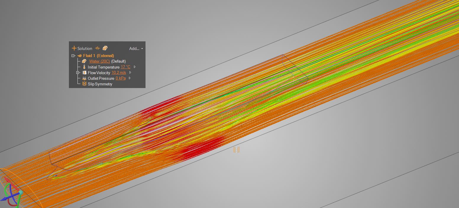
Task: Open the Water (20C) material link
Action: pyautogui.click(x=99, y=61)
